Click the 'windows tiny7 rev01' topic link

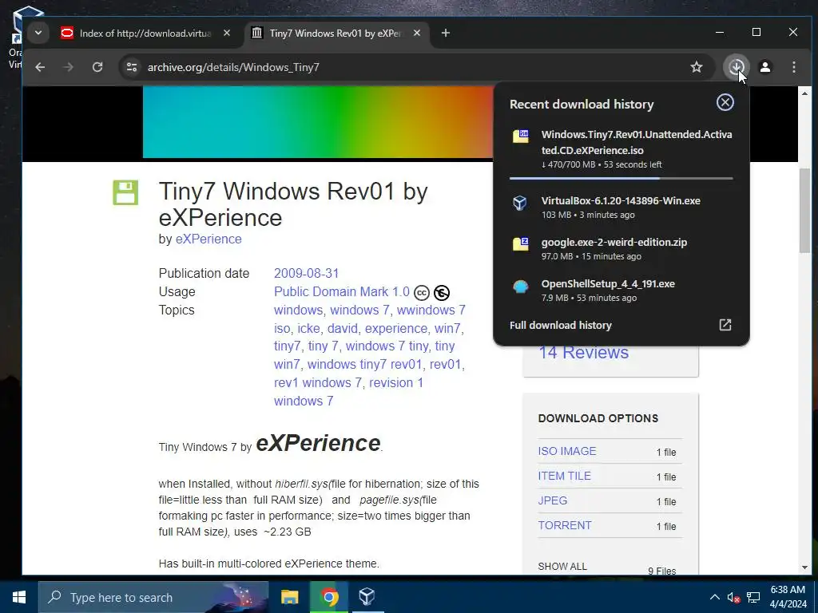364,364
